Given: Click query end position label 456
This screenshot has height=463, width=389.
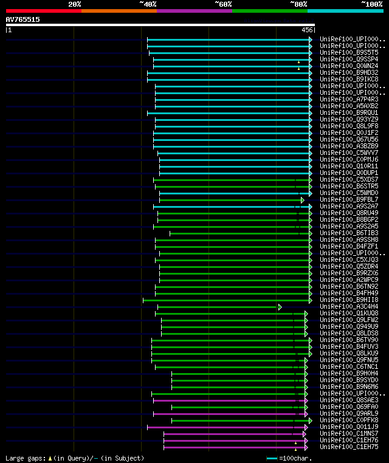Looking at the screenshot, I should (x=307, y=30).
